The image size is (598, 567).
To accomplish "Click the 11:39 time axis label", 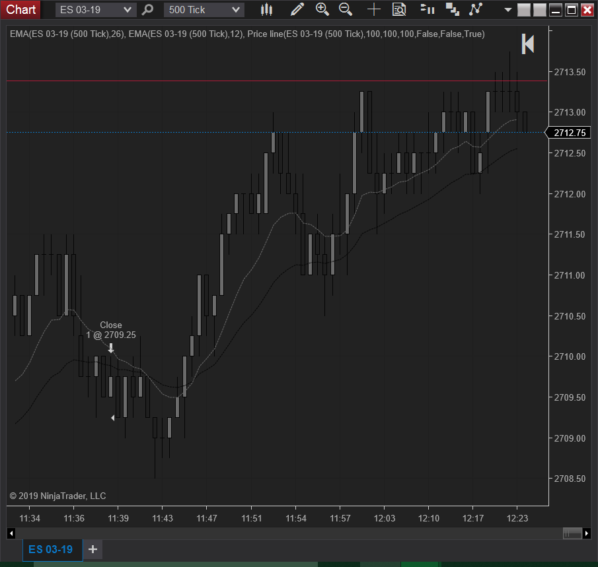I will tap(118, 518).
